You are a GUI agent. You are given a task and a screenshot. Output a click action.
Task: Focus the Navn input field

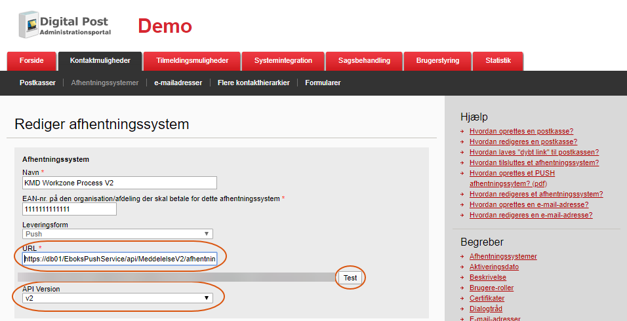click(x=119, y=183)
